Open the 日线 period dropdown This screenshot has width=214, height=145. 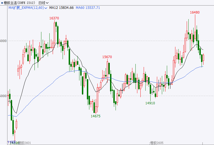(x=44, y=3)
